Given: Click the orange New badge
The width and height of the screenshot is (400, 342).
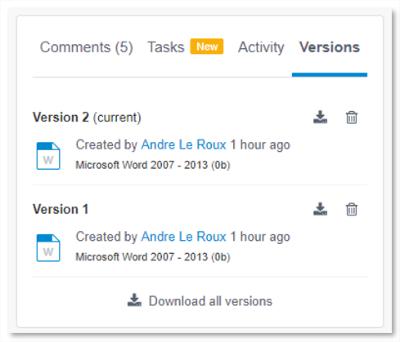Looking at the screenshot, I should coord(207,47).
